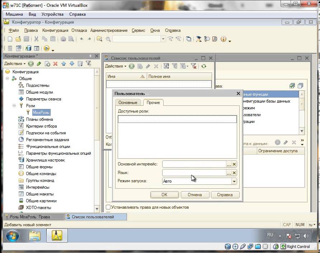Add new user in user list window
320x253 pixels.
132,66
